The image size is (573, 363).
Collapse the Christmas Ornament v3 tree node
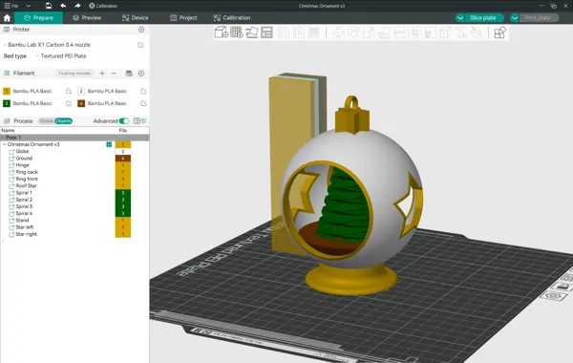click(x=5, y=144)
